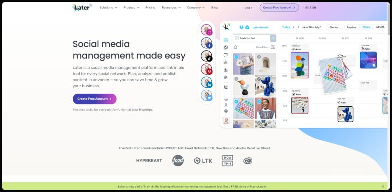392x192 pixels.
Task: Click the NowThis brand logo
Action: pyautogui.click(x=228, y=161)
